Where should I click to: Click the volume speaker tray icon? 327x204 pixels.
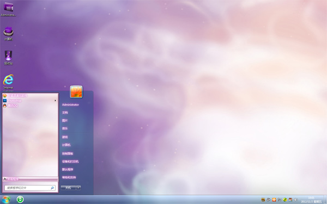(295, 200)
